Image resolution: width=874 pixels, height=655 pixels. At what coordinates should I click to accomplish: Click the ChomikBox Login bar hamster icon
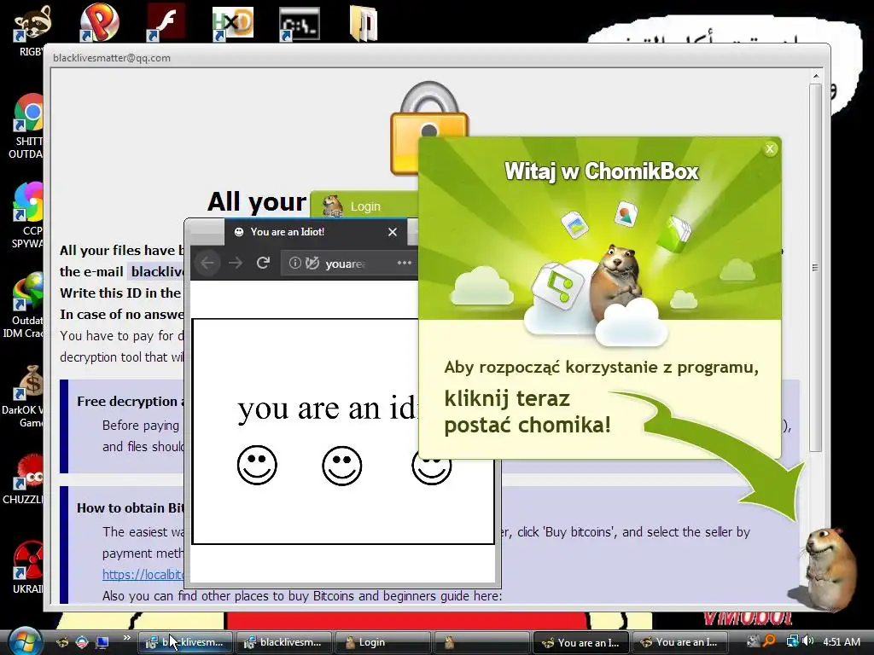tap(333, 206)
